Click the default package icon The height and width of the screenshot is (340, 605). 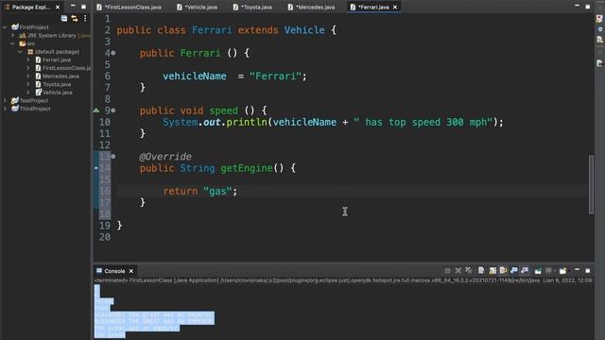pos(30,52)
